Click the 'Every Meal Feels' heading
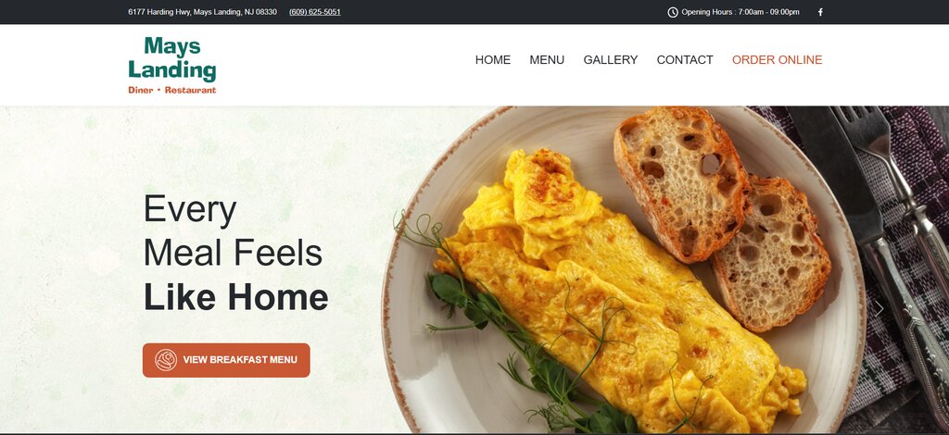949x435 pixels. click(x=233, y=230)
